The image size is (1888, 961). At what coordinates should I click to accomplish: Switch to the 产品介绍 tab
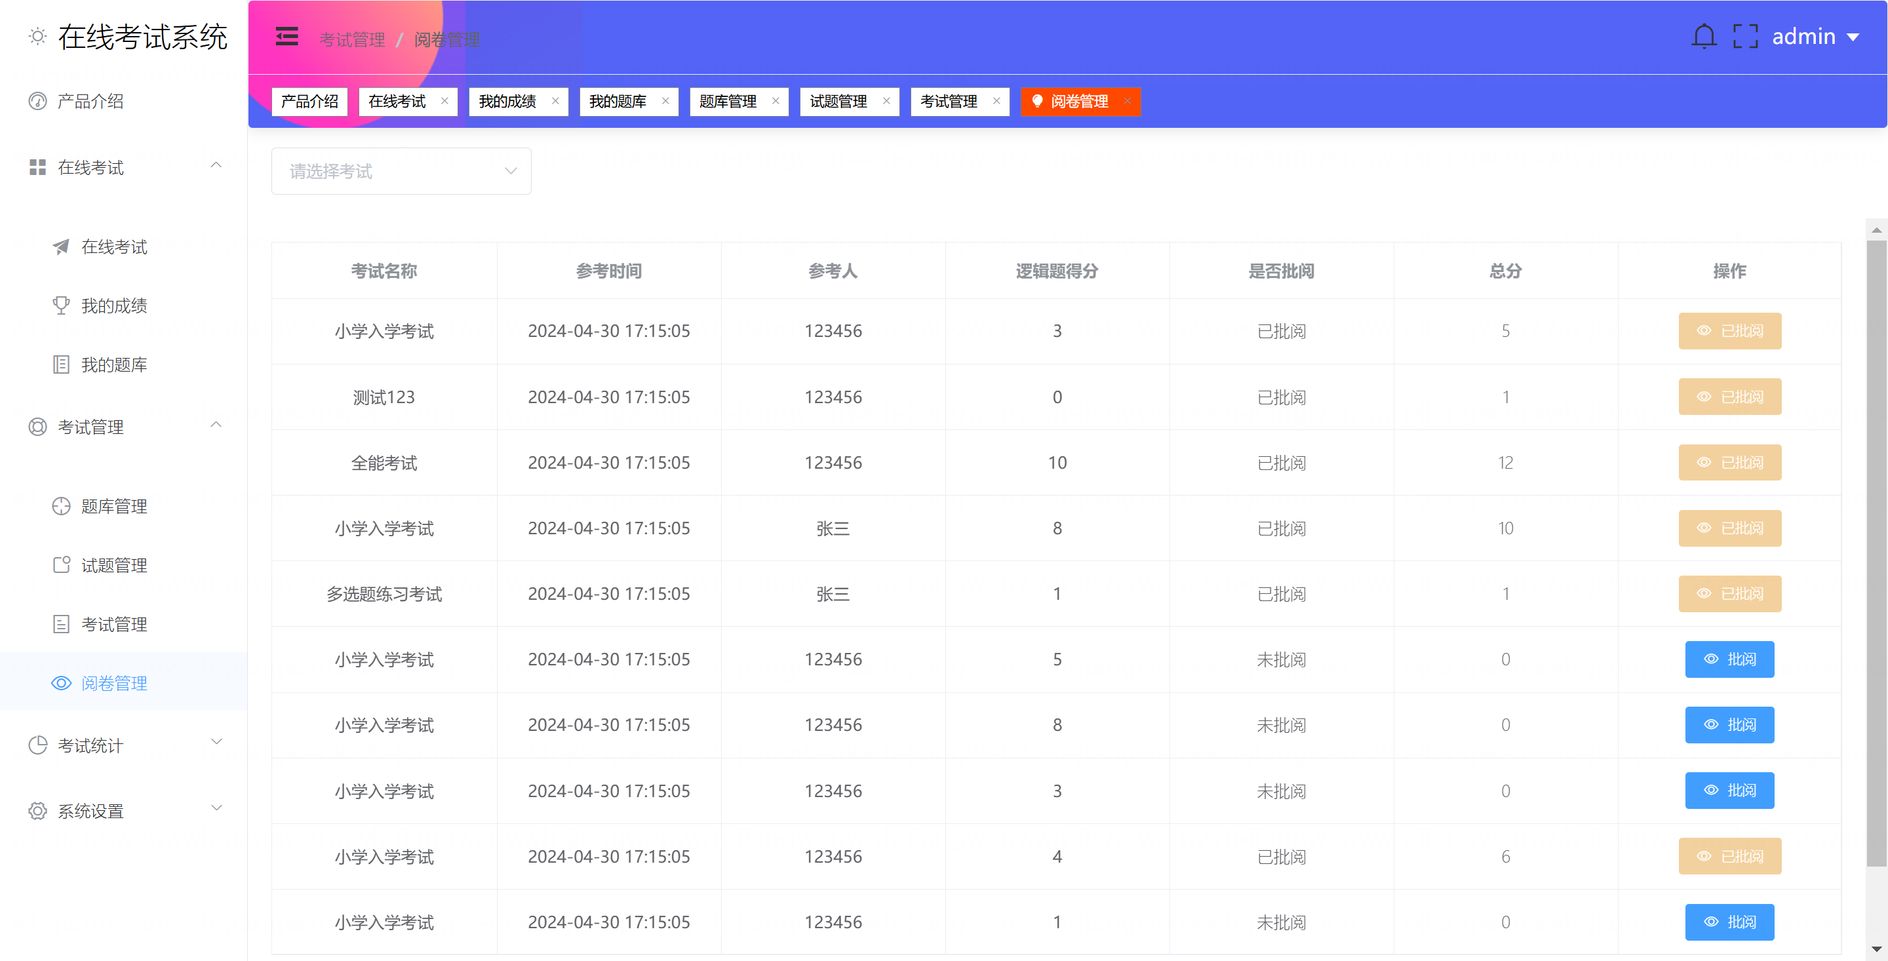point(309,101)
